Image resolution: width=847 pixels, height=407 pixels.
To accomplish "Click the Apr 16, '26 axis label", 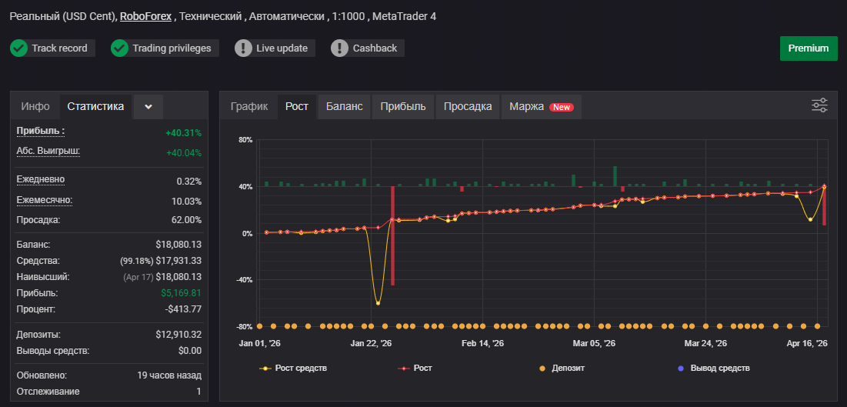I will click(807, 343).
